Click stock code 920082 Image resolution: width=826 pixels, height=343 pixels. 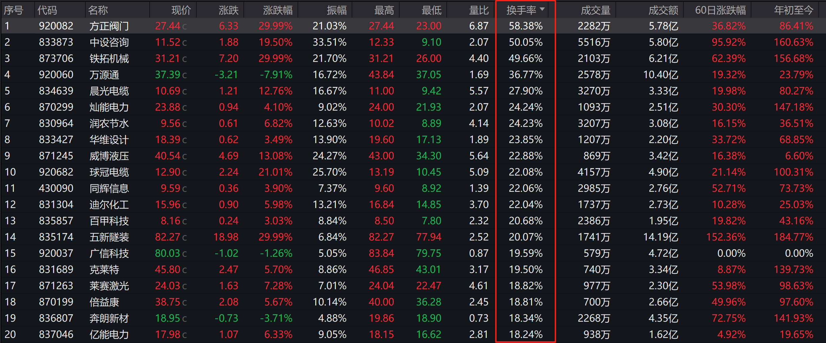(x=56, y=26)
